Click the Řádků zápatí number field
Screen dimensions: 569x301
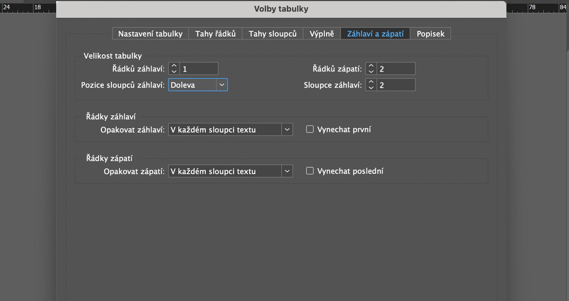[x=396, y=69]
